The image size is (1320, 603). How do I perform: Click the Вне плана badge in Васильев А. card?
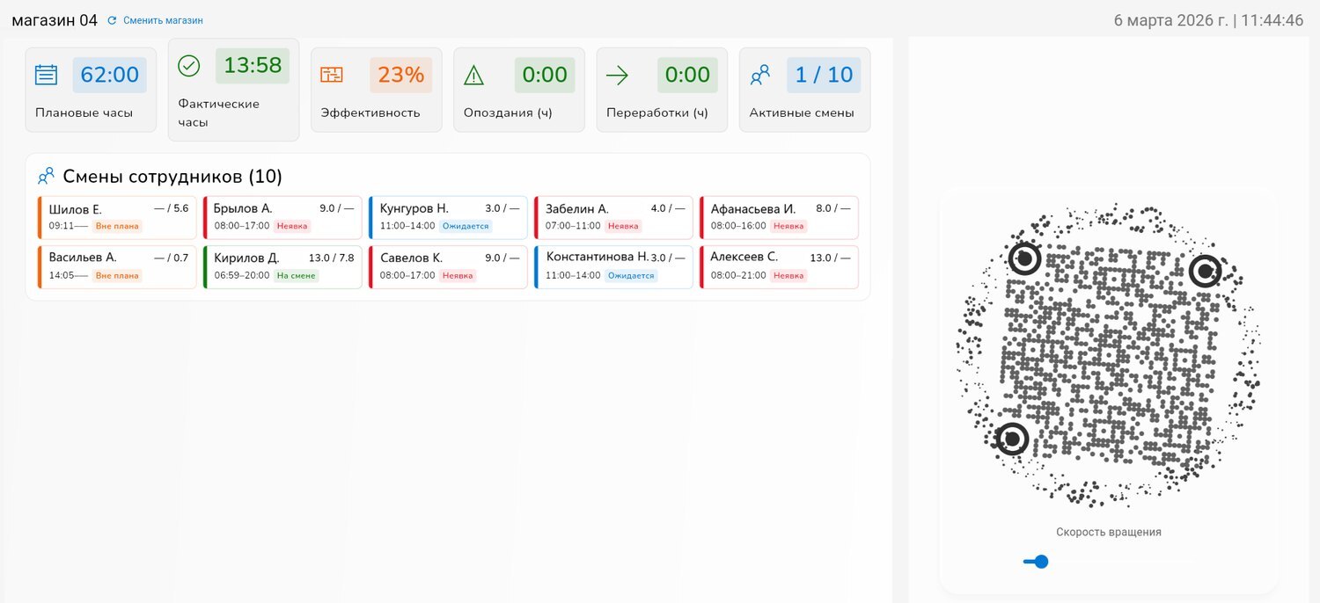(x=117, y=275)
